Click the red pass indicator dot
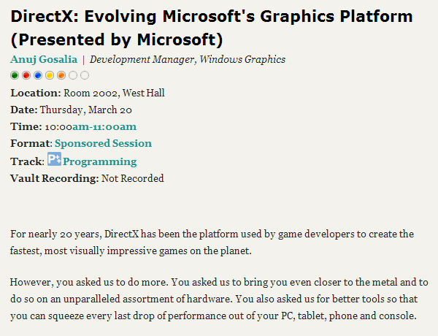 [26, 75]
